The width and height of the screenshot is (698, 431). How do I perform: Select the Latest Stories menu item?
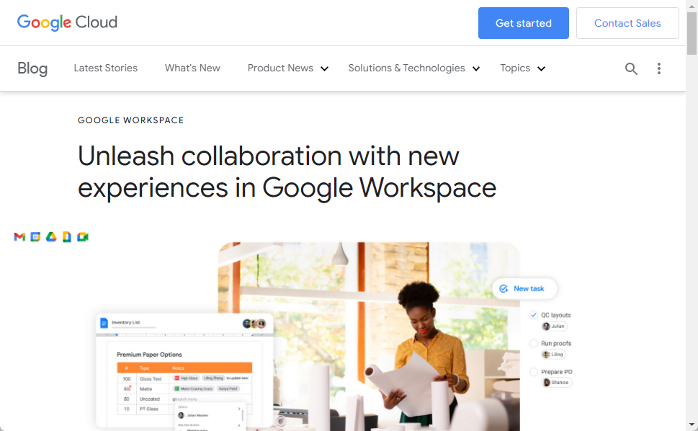[x=105, y=68]
